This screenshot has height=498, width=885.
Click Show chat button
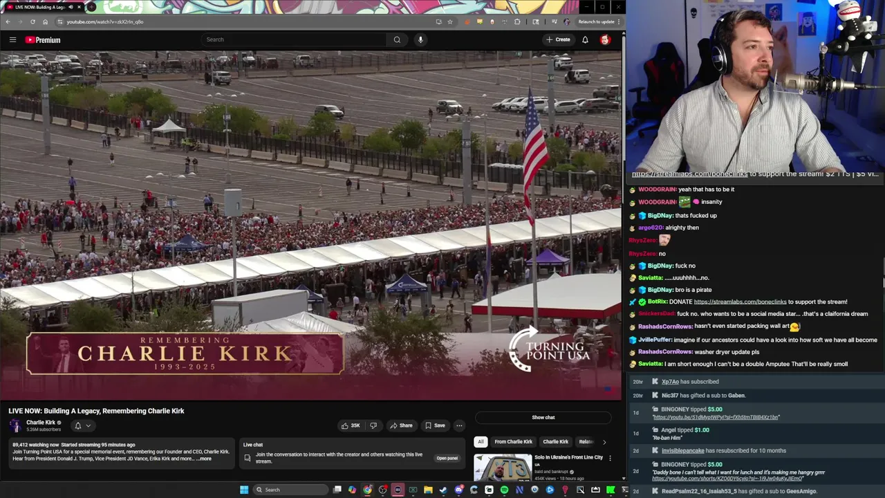tap(543, 417)
